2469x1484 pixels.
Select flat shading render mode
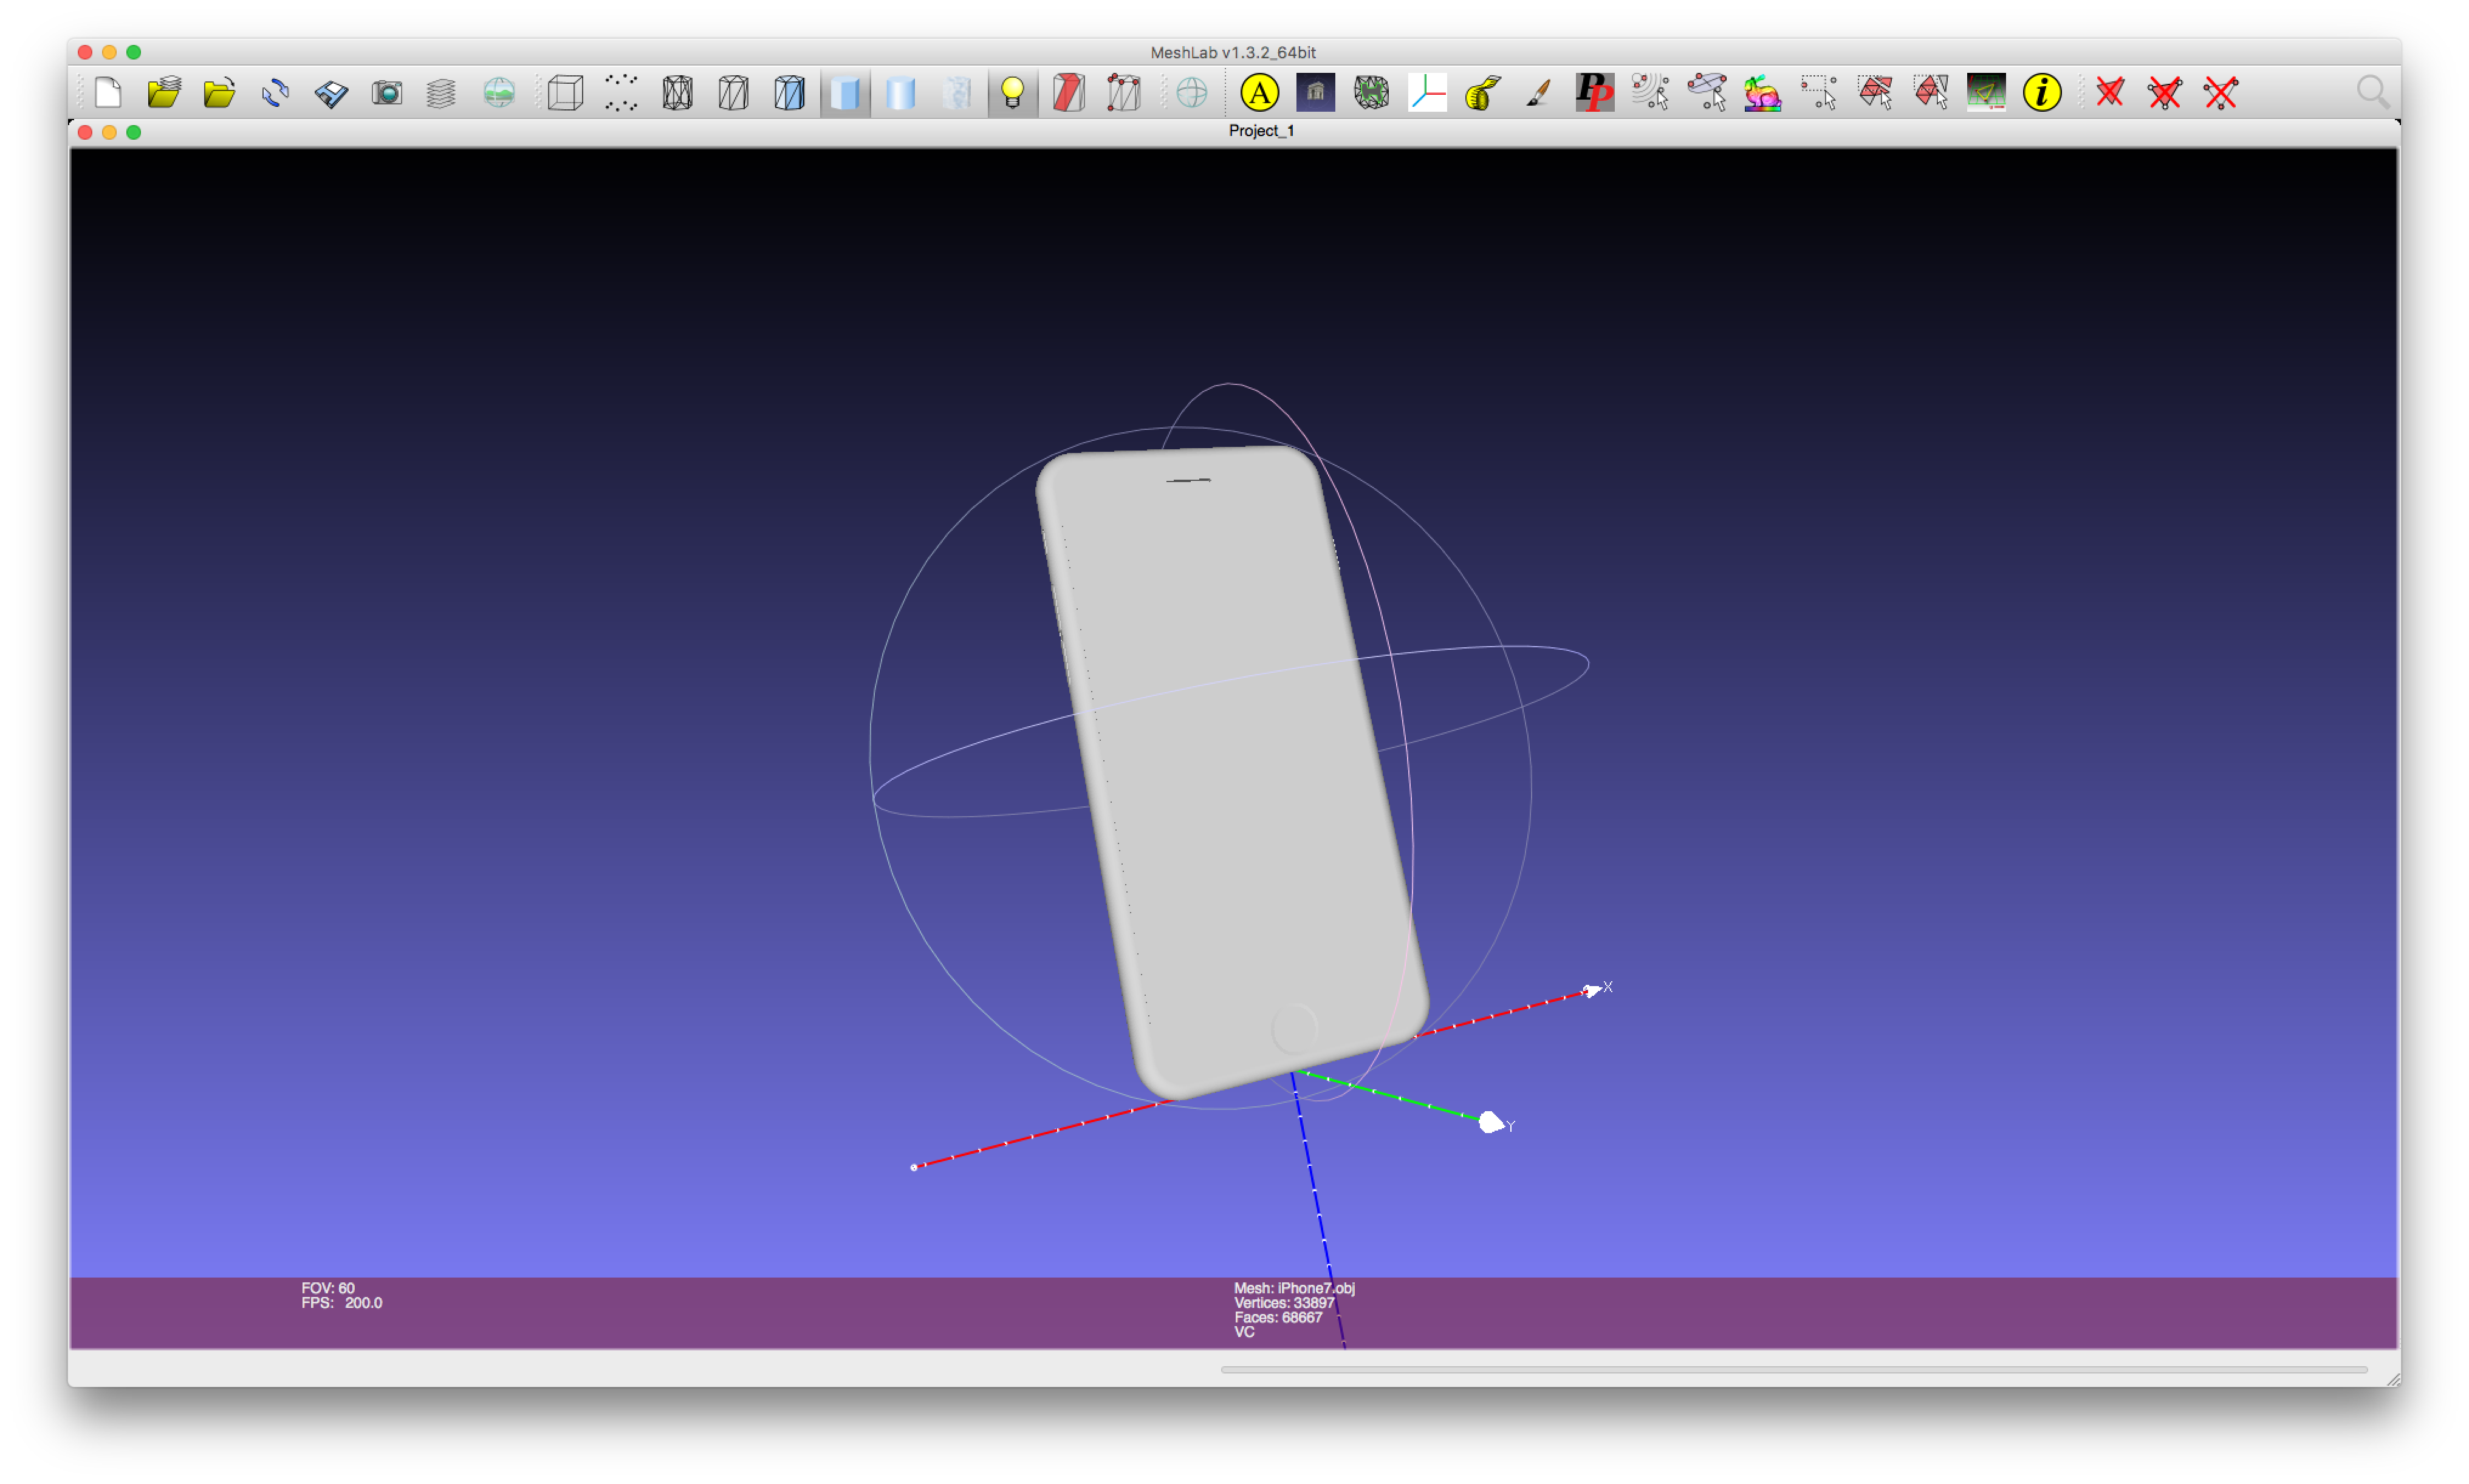[x=845, y=93]
